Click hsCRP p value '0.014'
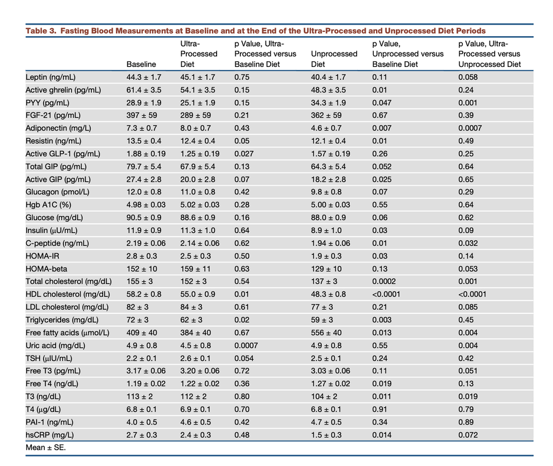The height and width of the screenshot is (466, 553). [x=382, y=435]
